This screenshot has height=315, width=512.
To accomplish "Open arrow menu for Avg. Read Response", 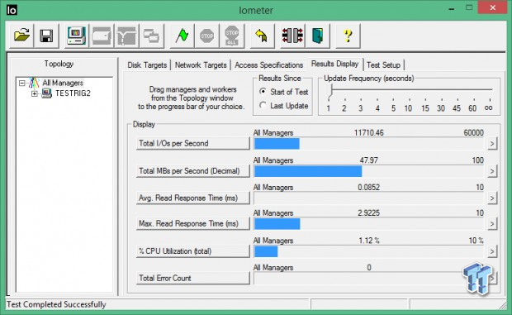I will point(492,198).
